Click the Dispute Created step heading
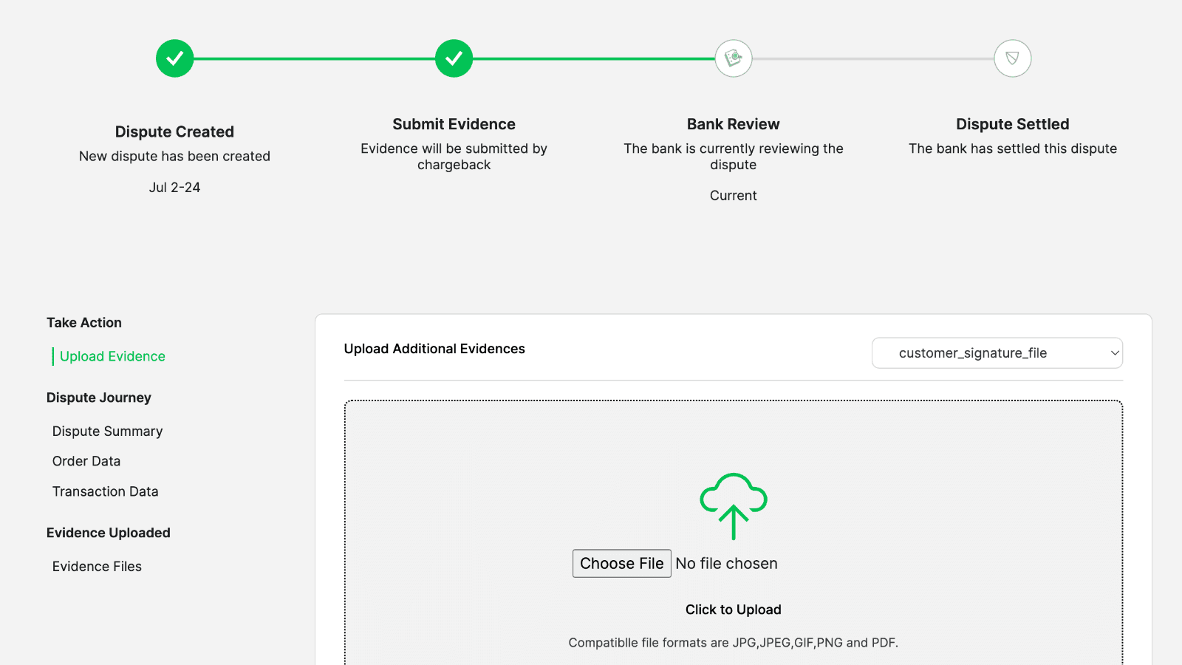 coord(174,132)
